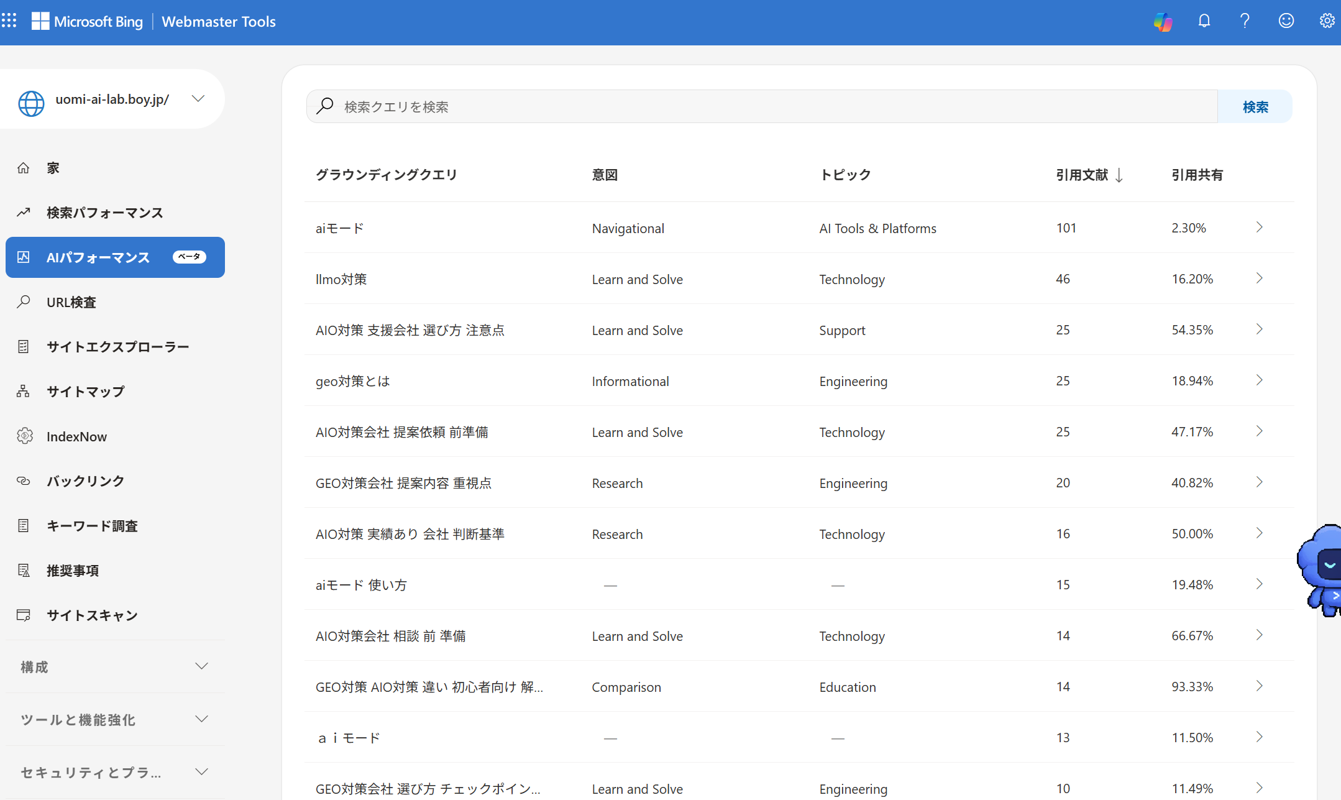The width and height of the screenshot is (1341, 800).
Task: Expand the aiモード row chevron
Action: (1260, 228)
